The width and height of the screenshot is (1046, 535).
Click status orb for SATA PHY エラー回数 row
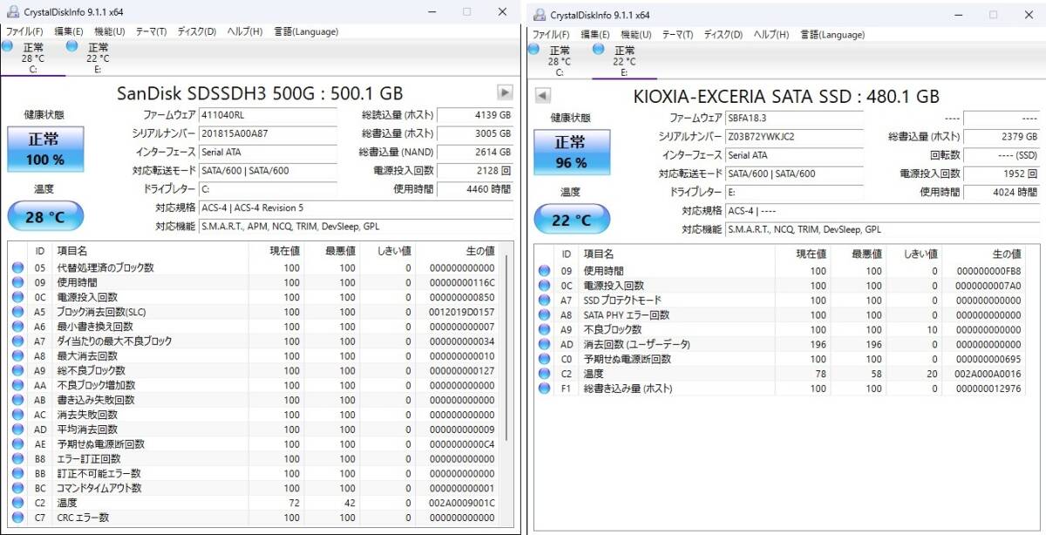point(545,315)
